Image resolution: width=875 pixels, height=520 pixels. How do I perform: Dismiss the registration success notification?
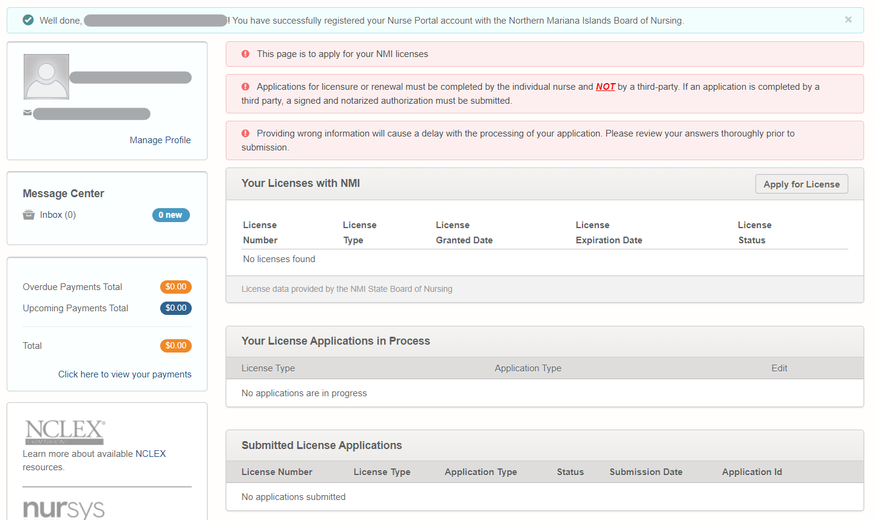848,19
